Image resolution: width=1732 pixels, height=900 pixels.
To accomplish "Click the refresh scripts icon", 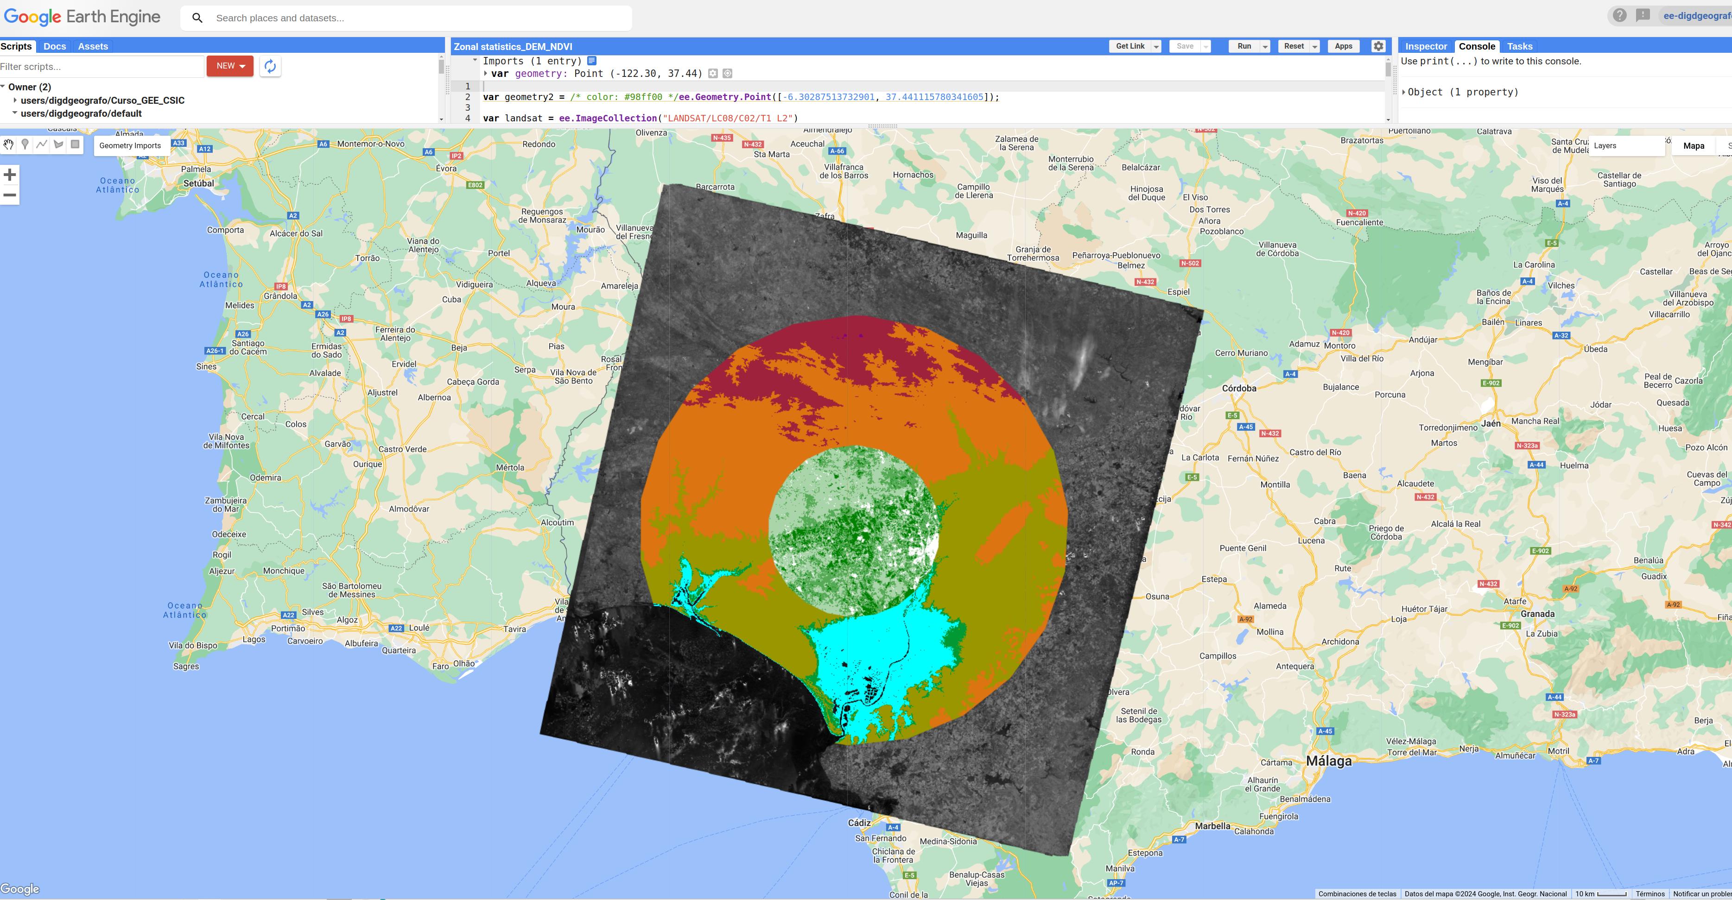I will (x=270, y=66).
